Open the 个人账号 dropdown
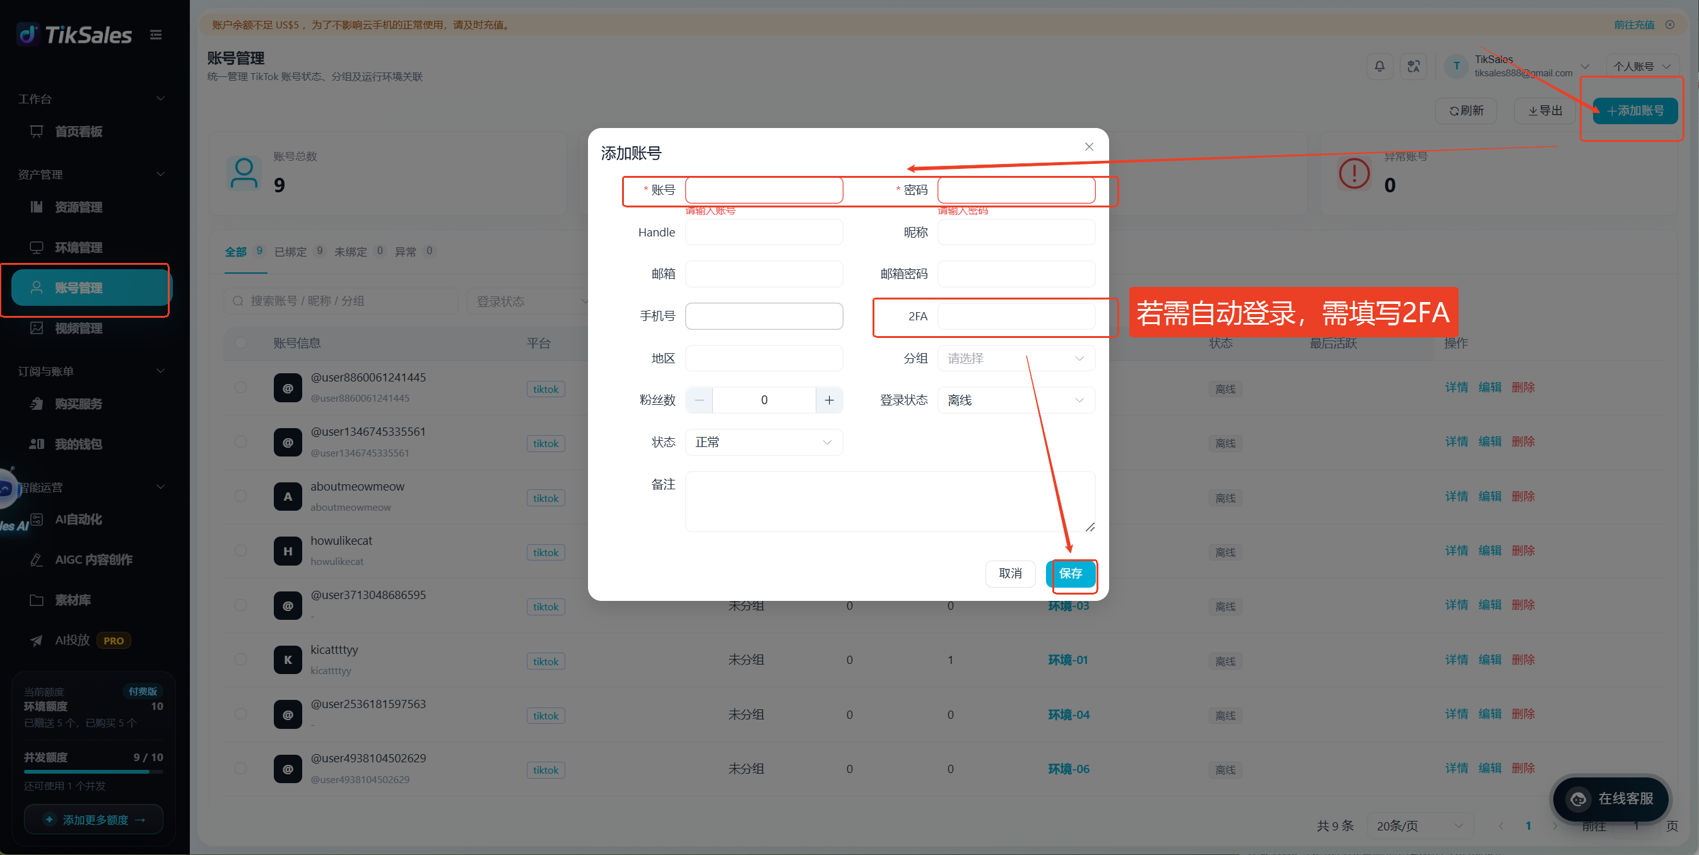 point(1641,67)
